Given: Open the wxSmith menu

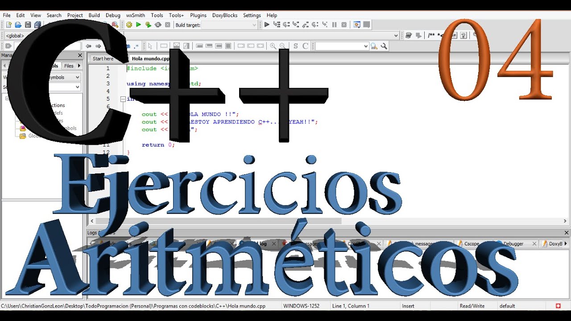Looking at the screenshot, I should pyautogui.click(x=136, y=15).
